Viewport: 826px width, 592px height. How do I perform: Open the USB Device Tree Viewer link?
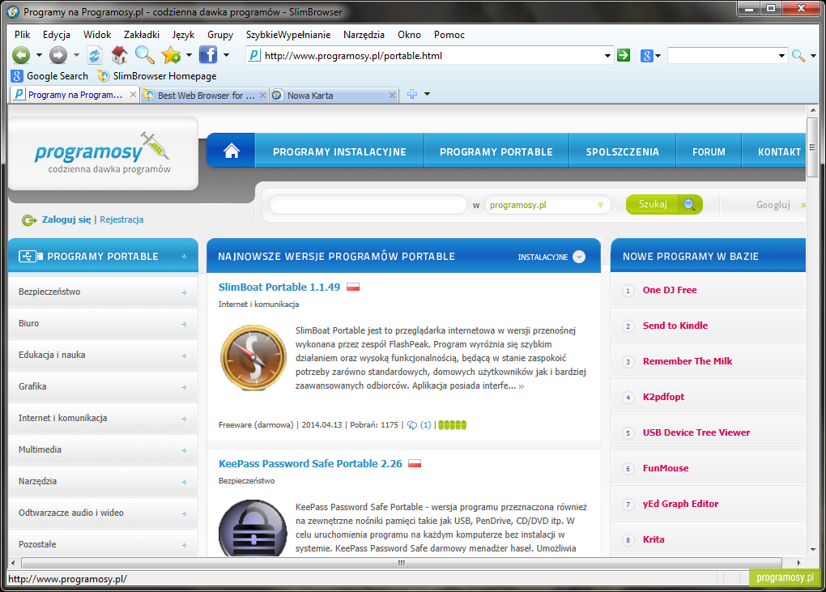696,432
